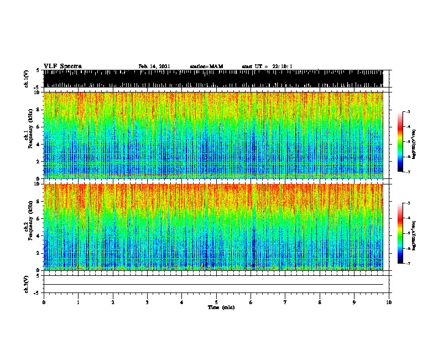Click the ch.2 frequency axis "6" tick label
Viewport: 438px width, 339px height.
pyautogui.click(x=39, y=219)
